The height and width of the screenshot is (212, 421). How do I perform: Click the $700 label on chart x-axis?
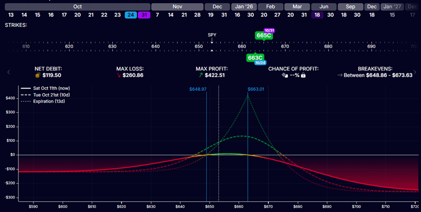pos(356,207)
